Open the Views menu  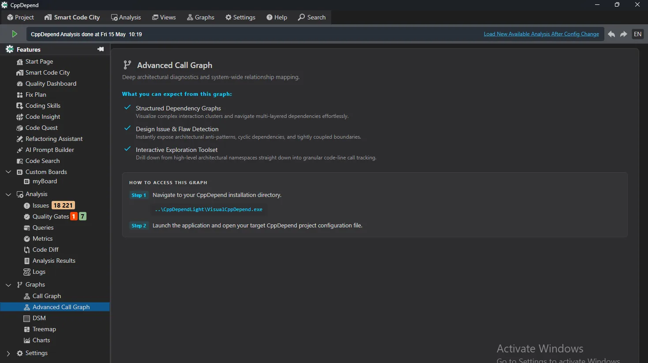click(164, 17)
